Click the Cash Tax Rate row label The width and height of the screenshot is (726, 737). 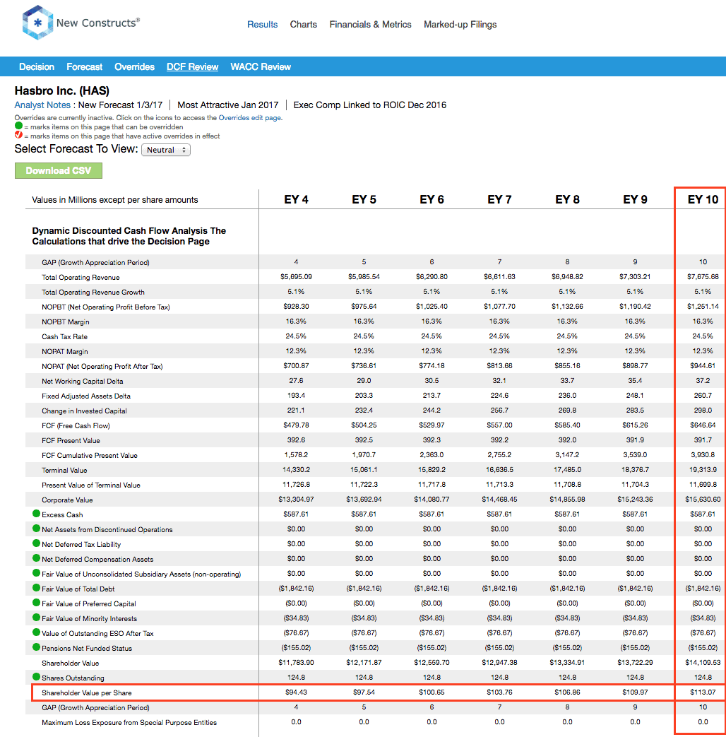point(64,336)
